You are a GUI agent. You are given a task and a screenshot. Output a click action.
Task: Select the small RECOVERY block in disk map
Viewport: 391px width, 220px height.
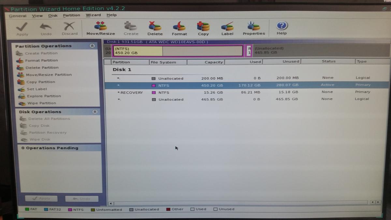[x=249, y=51]
